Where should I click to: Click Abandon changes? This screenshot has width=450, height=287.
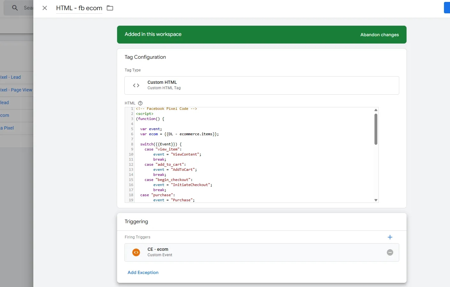[380, 35]
